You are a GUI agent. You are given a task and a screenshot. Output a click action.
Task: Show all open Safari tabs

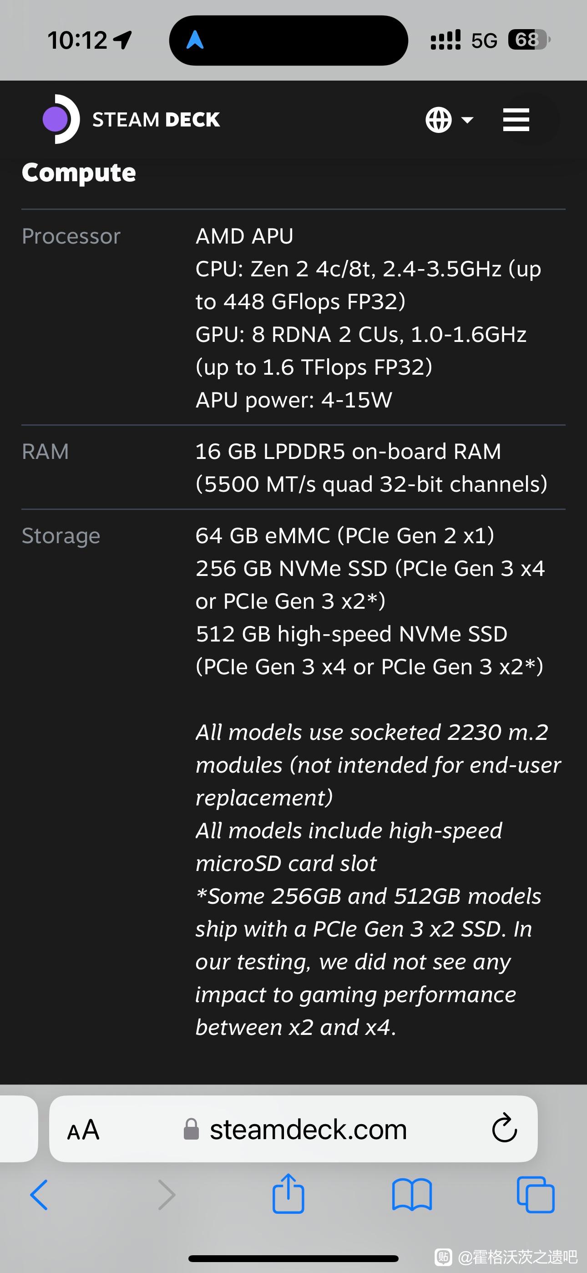point(535,1195)
